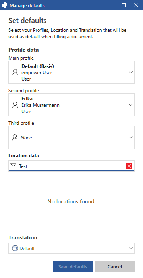Screen dimensions: 143x278
Task: Click the 'No locations found.' message
Action: point(71,201)
